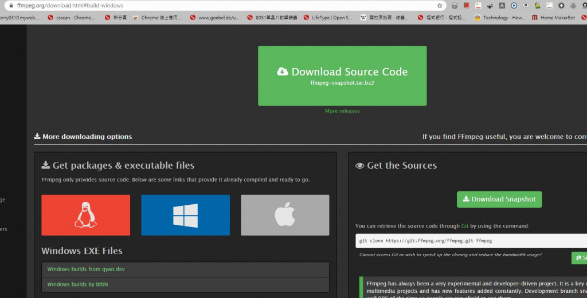This screenshot has width=587, height=298.
Task: Click download icon beside Get packages heading
Action: [x=46, y=165]
